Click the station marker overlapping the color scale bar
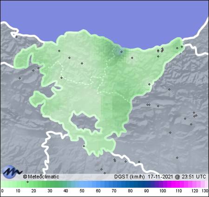 (27, 182)
